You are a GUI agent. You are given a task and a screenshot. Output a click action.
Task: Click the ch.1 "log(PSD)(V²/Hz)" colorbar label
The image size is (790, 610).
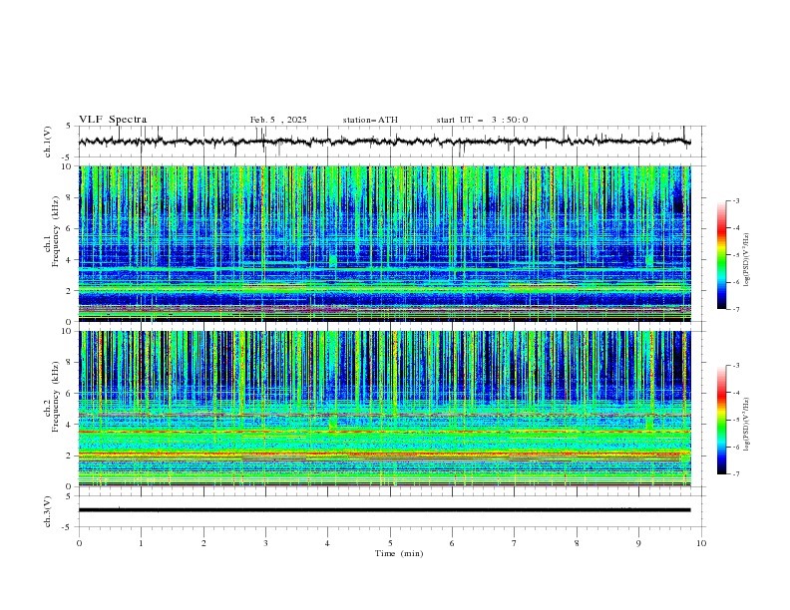point(746,260)
